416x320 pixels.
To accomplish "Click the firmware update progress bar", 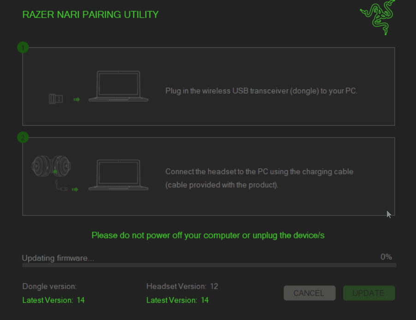I will [x=209, y=265].
